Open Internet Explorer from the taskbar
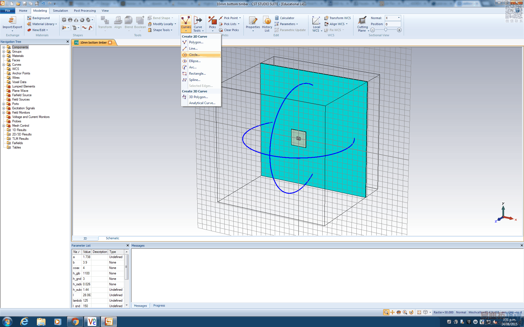 (x=24, y=322)
